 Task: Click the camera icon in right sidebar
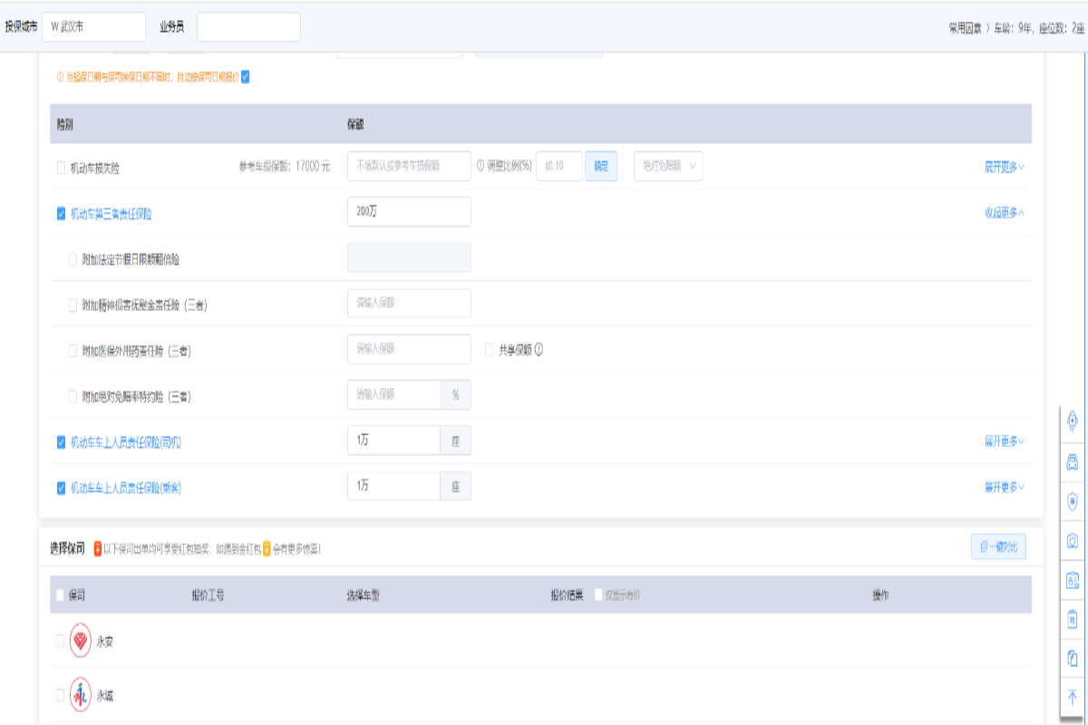coord(1073,541)
